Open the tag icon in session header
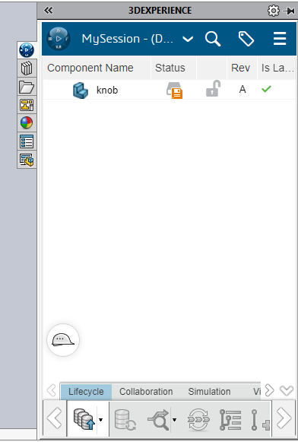298x442 pixels. point(246,39)
